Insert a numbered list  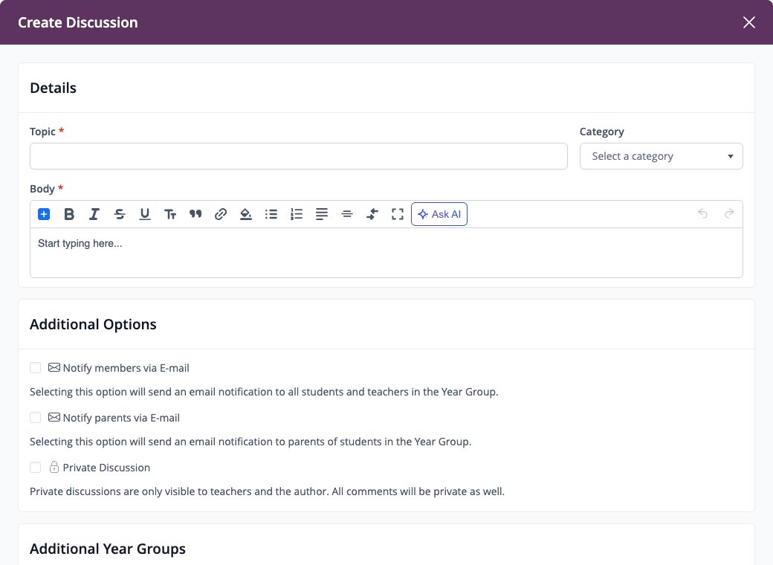click(x=297, y=214)
